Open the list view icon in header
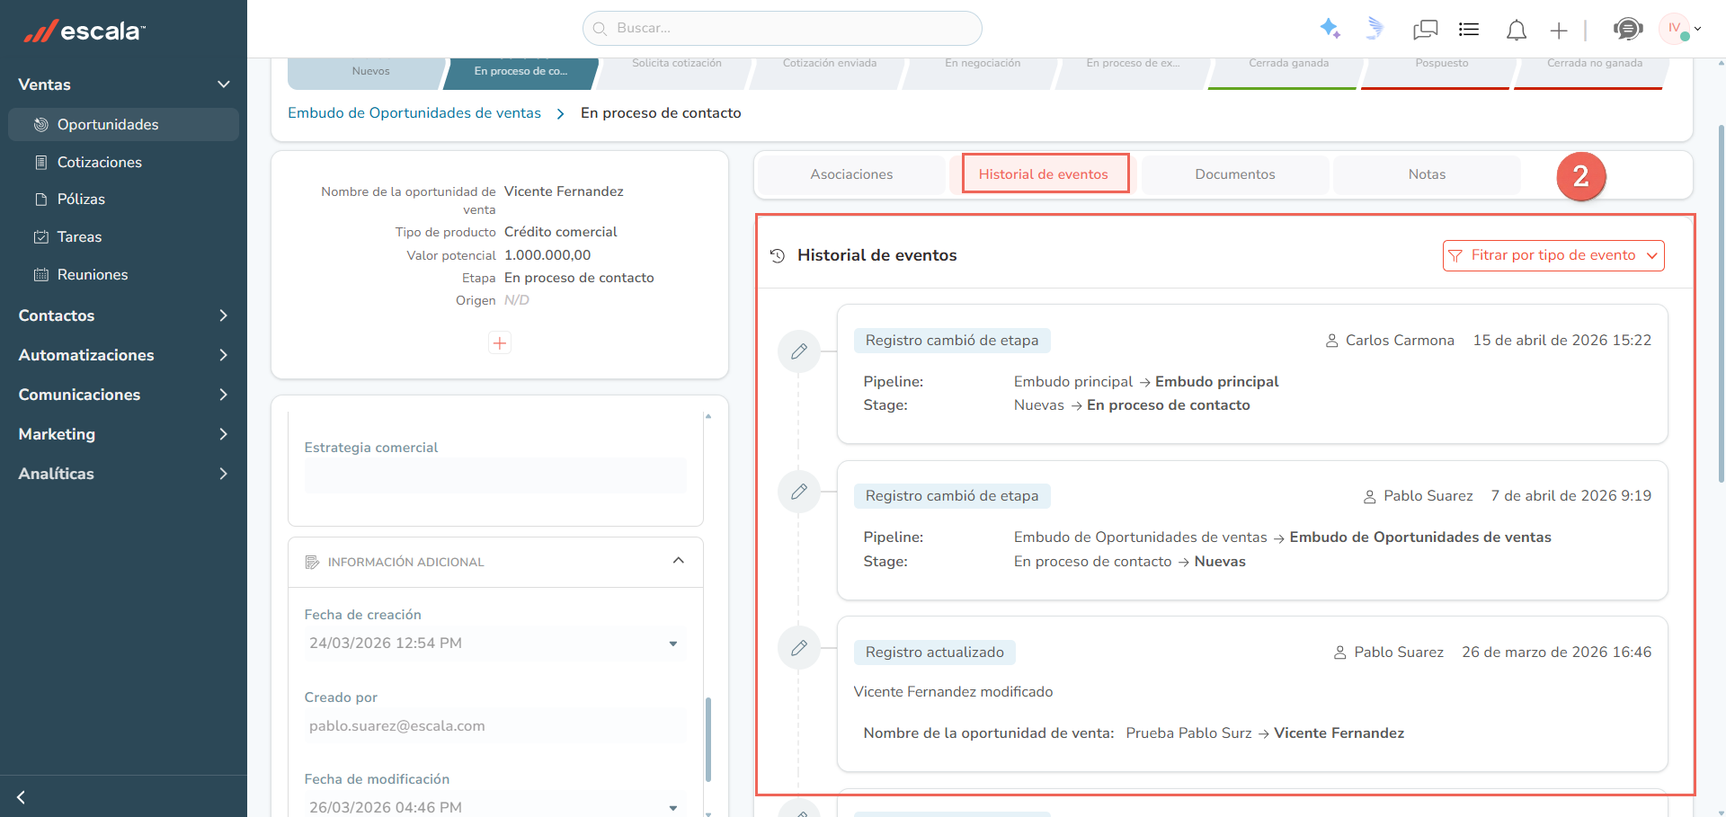Viewport: 1726px width, 817px height. pyautogui.click(x=1469, y=30)
